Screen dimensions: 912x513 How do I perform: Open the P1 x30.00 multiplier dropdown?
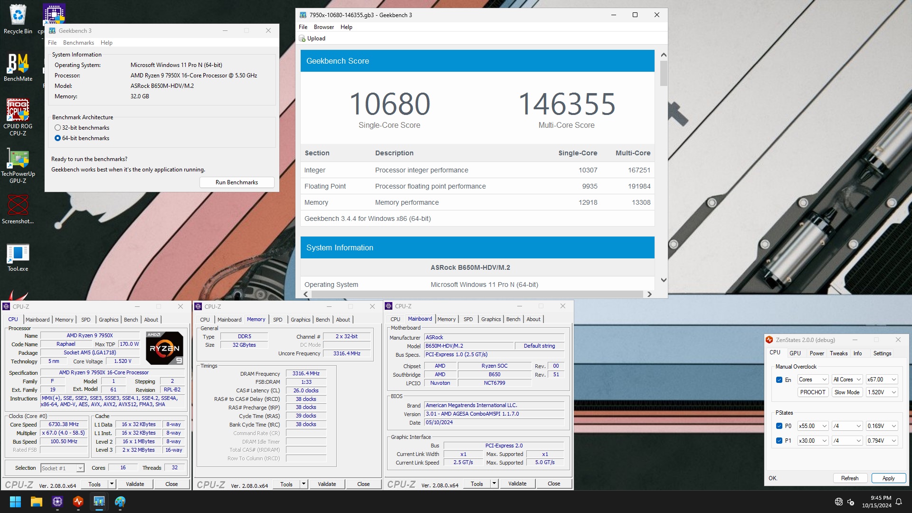point(813,441)
